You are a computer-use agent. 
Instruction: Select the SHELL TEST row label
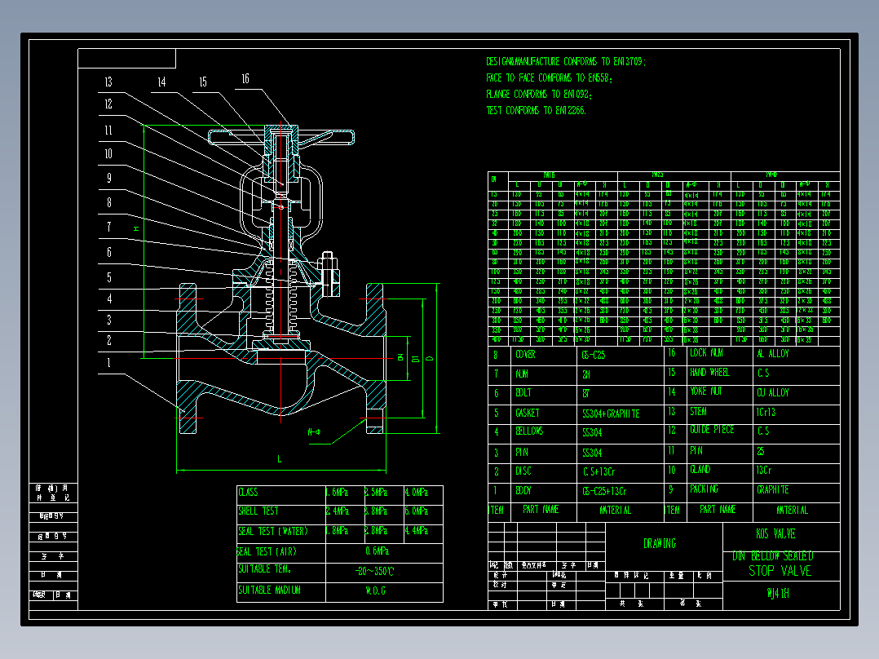tap(258, 511)
